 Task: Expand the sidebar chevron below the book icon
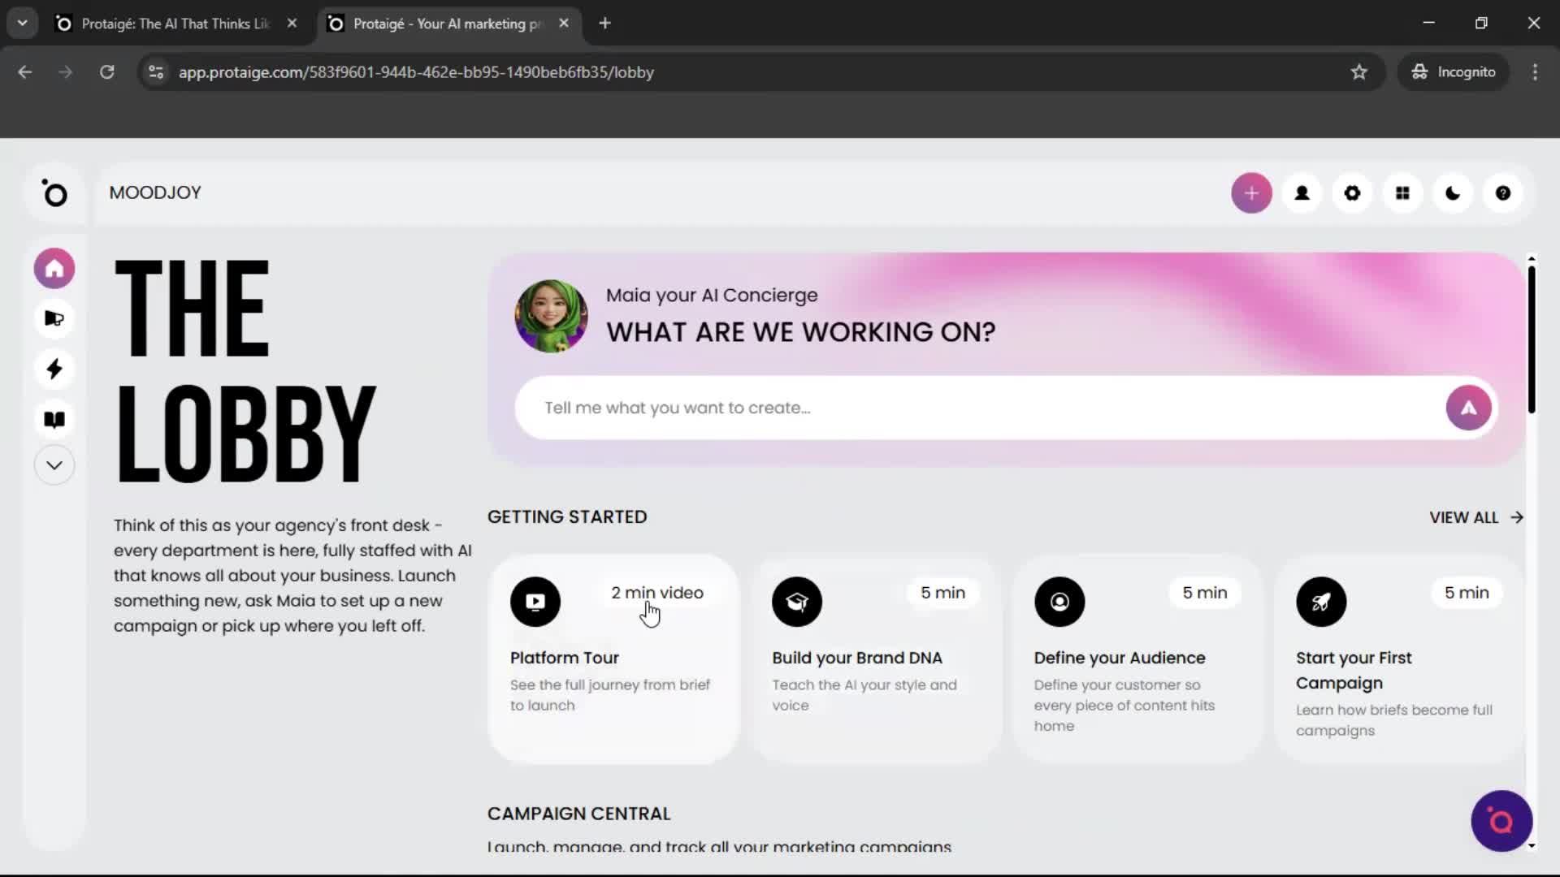(x=54, y=464)
